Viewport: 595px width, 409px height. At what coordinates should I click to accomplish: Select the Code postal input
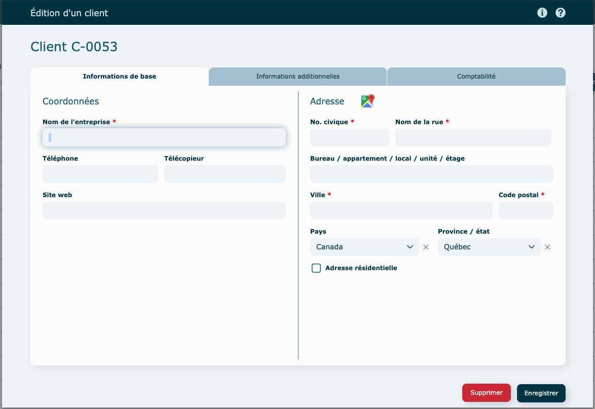click(526, 210)
